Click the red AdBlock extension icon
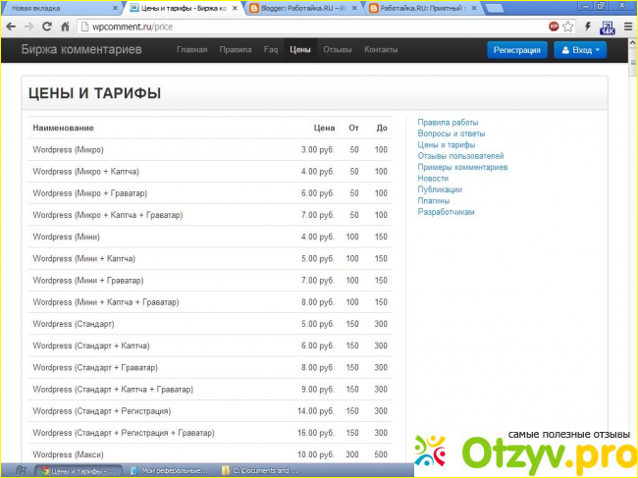This screenshot has height=478, width=638. (554, 26)
